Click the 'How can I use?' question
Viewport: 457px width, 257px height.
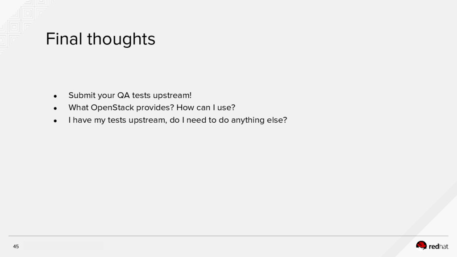pyautogui.click(x=206, y=108)
